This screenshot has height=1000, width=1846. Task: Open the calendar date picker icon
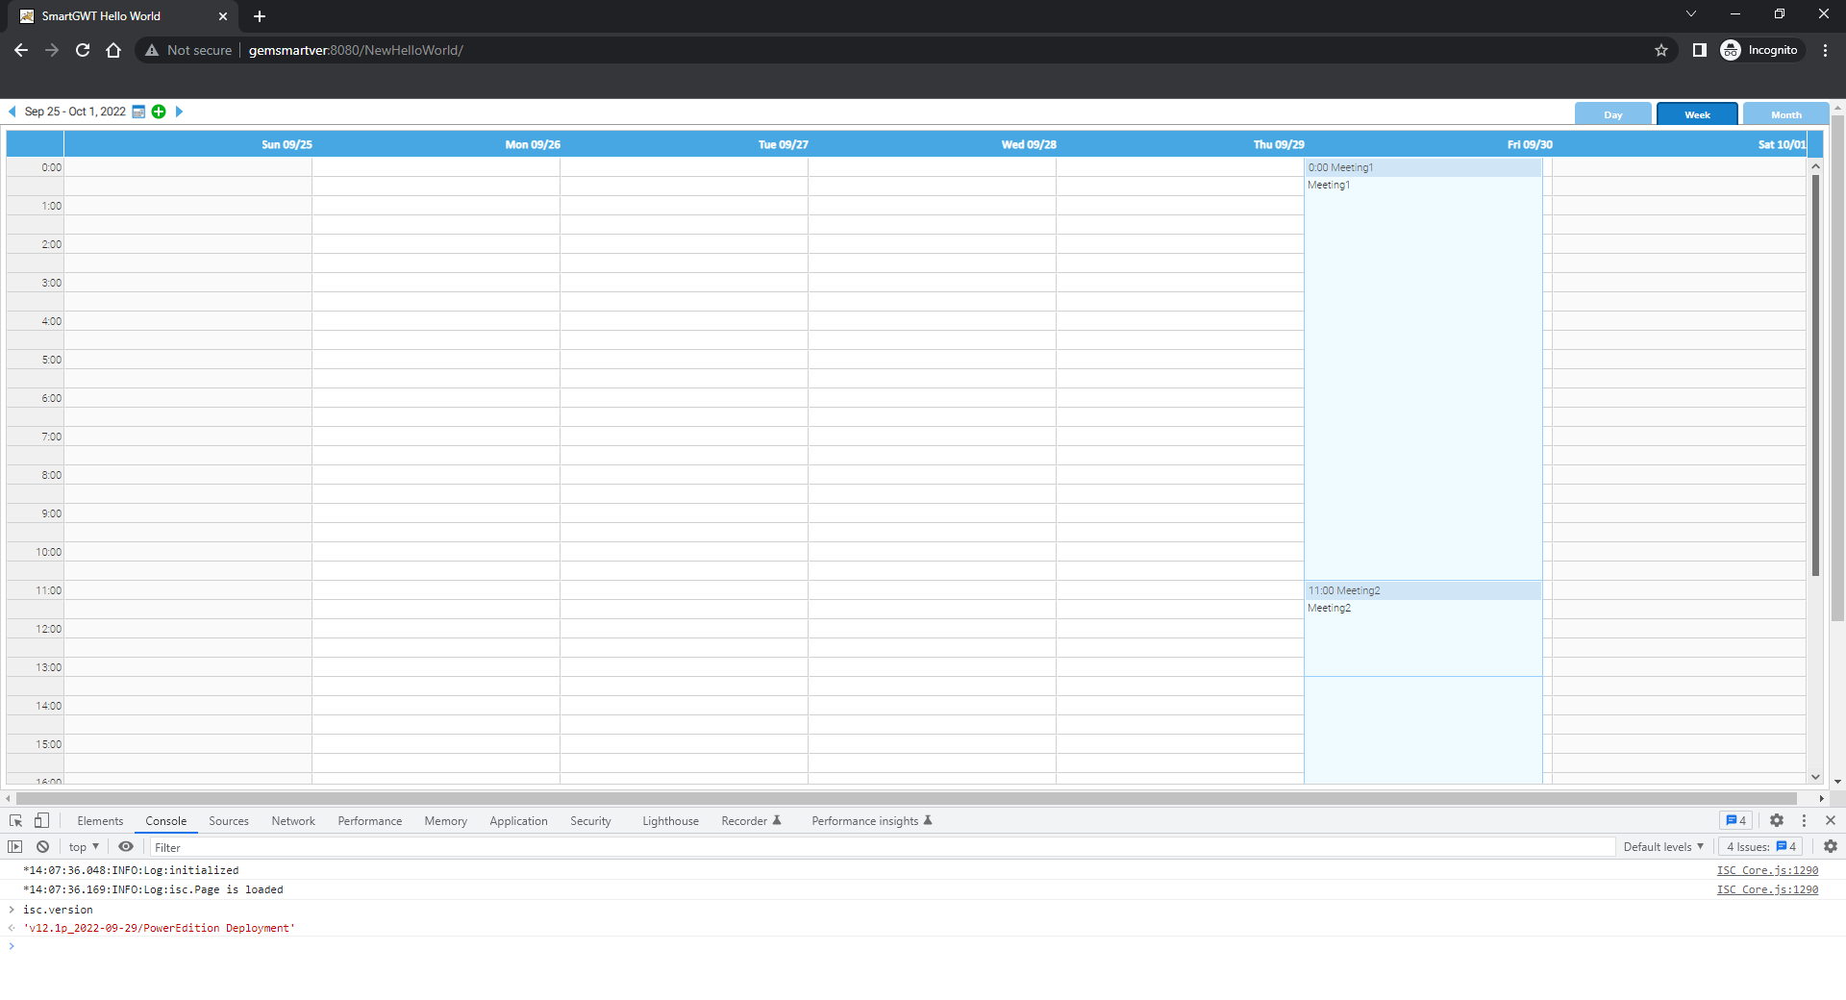138,112
